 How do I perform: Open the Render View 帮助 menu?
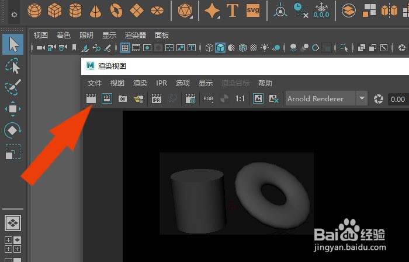[265, 83]
